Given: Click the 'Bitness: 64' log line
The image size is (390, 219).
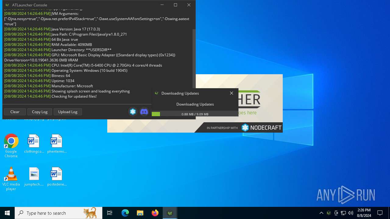Looking at the screenshot, I should [37, 76].
